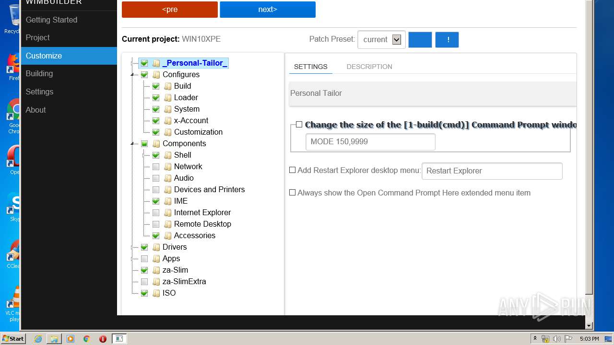Click the folder icon beside Accessories
Viewport: 614px width, 345px height.
[x=167, y=236]
